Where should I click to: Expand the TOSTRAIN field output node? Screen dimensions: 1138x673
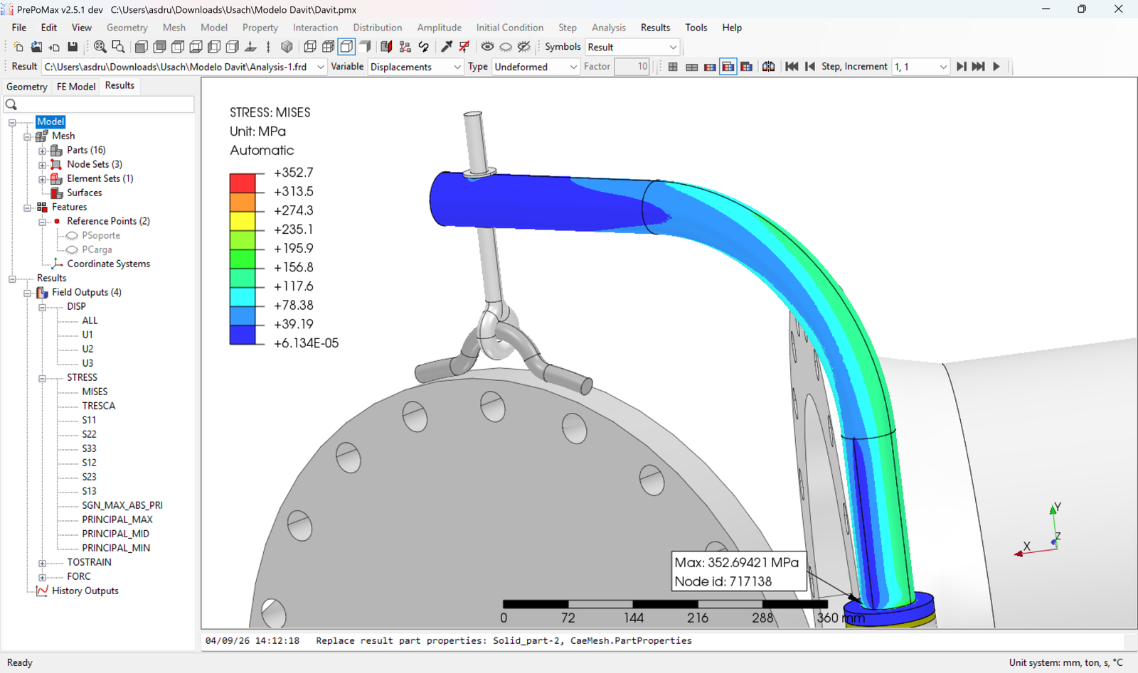(43, 563)
